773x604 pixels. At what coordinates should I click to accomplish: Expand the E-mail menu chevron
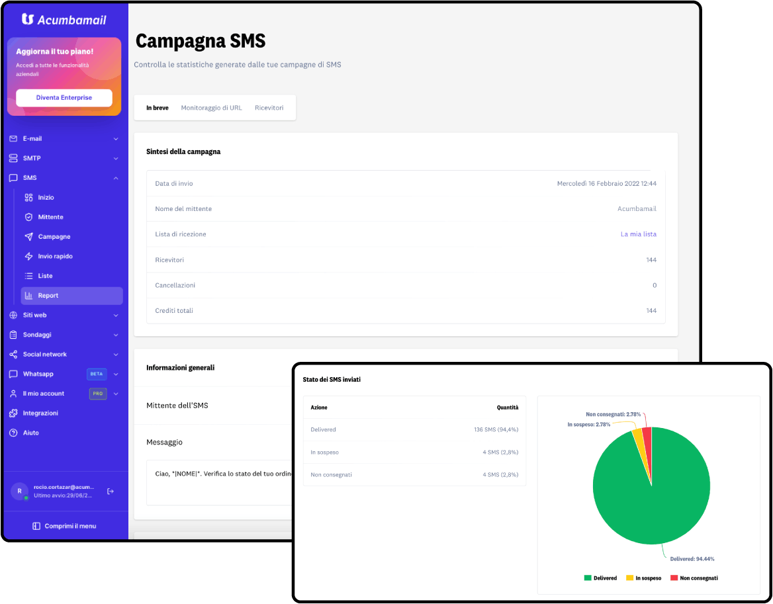click(x=116, y=139)
